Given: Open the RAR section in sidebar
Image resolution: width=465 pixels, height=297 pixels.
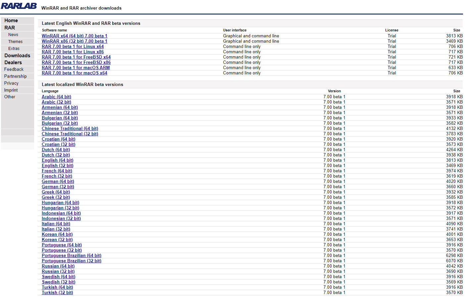Looking at the screenshot, I should point(10,28).
